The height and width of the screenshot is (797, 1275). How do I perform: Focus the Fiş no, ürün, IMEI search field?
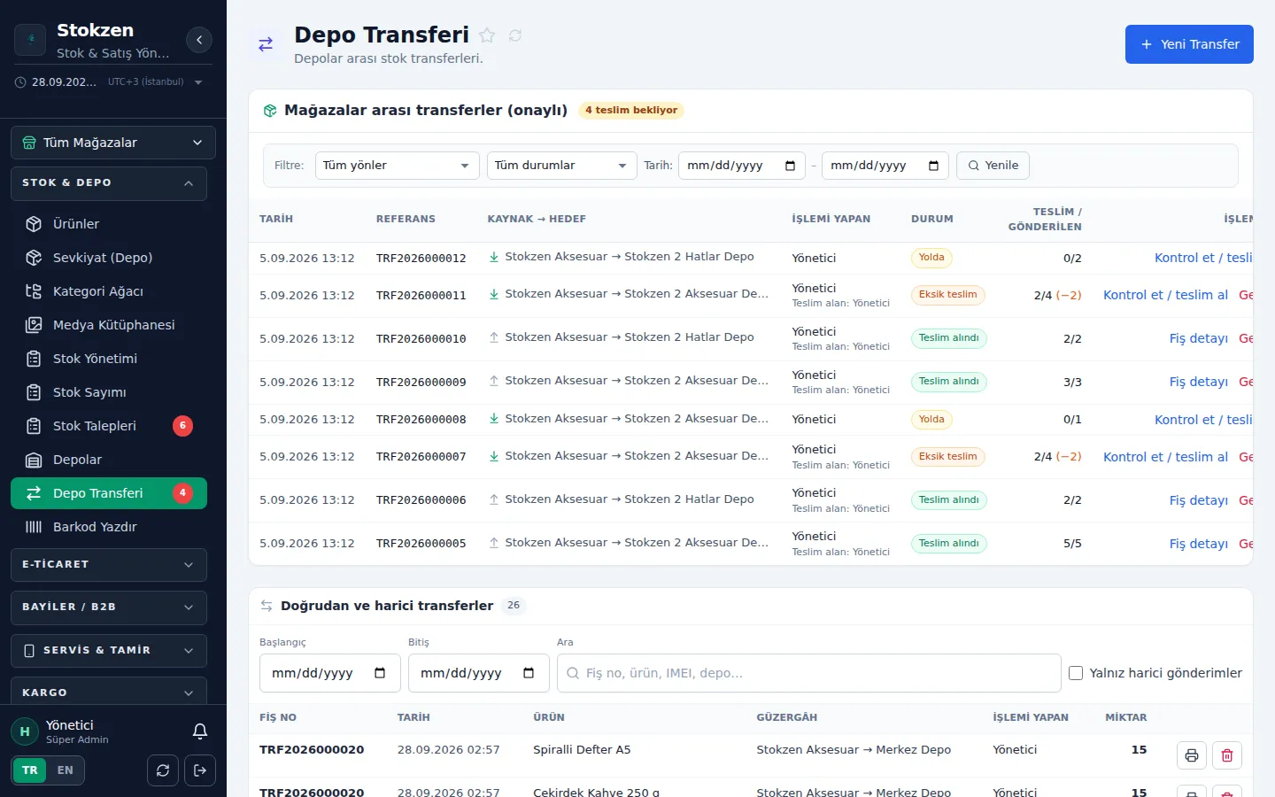click(x=809, y=673)
